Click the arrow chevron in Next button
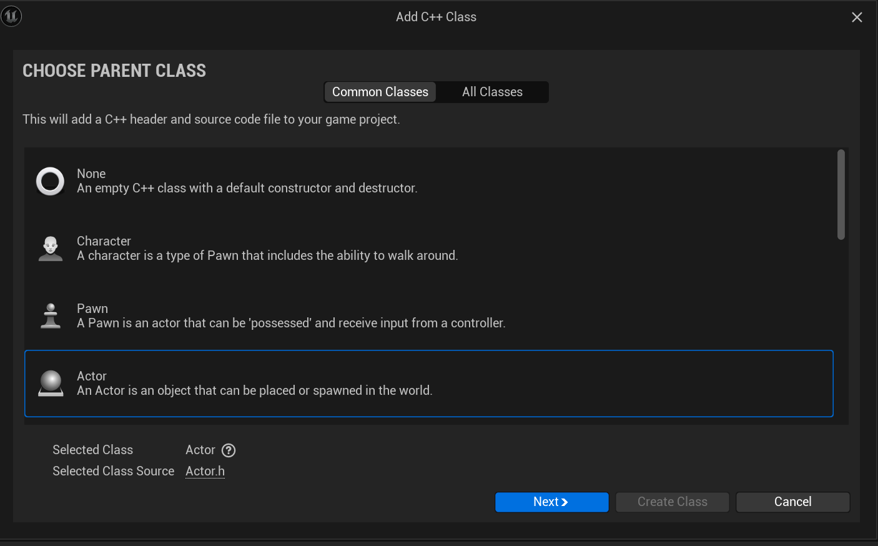Viewport: 878px width, 546px height. pos(565,502)
